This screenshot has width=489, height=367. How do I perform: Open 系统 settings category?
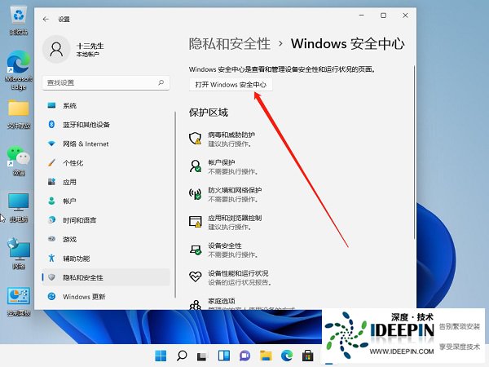106,105
